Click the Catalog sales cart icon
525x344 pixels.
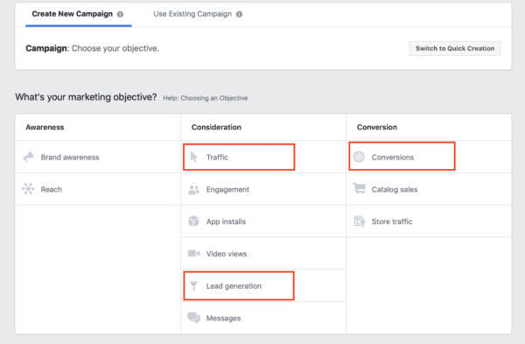point(360,188)
